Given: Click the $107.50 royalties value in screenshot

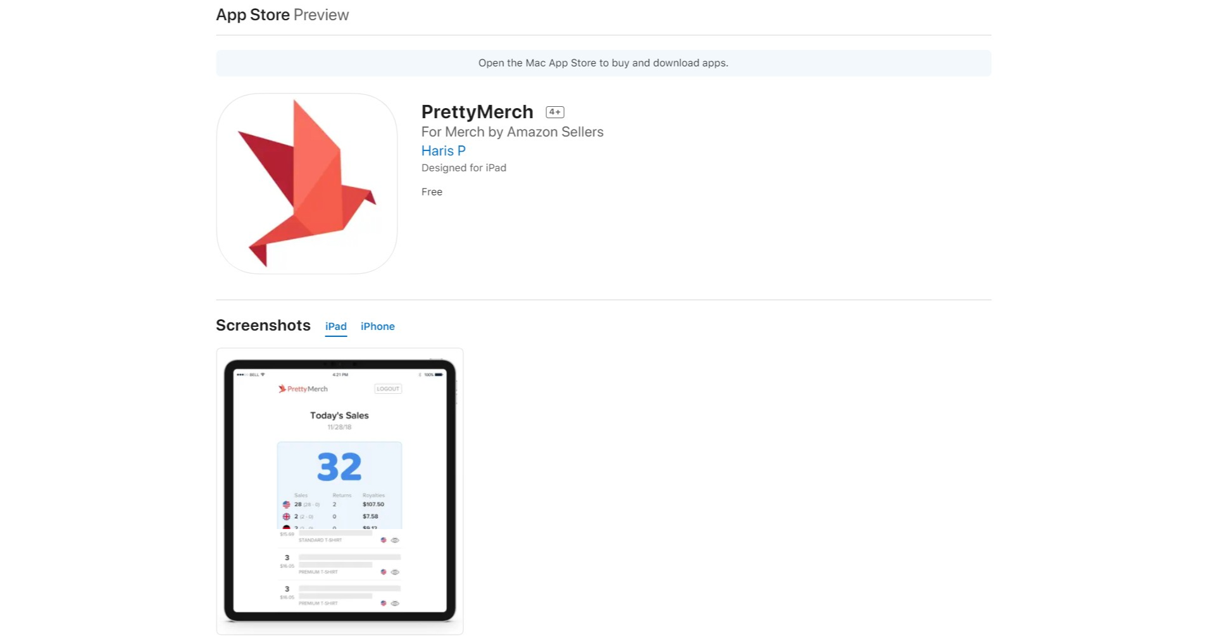Looking at the screenshot, I should 373,504.
